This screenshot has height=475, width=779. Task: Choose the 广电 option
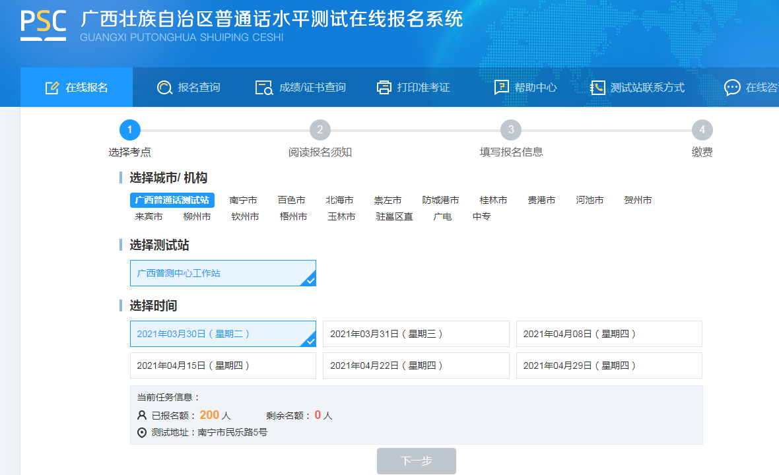point(442,216)
